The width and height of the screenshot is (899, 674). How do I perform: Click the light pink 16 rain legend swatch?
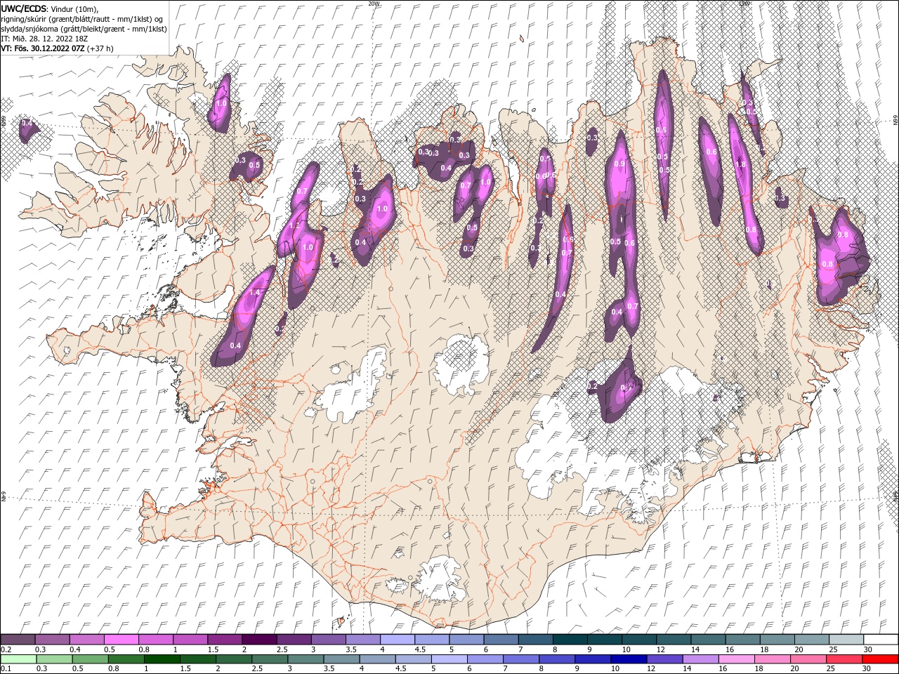(737, 659)
